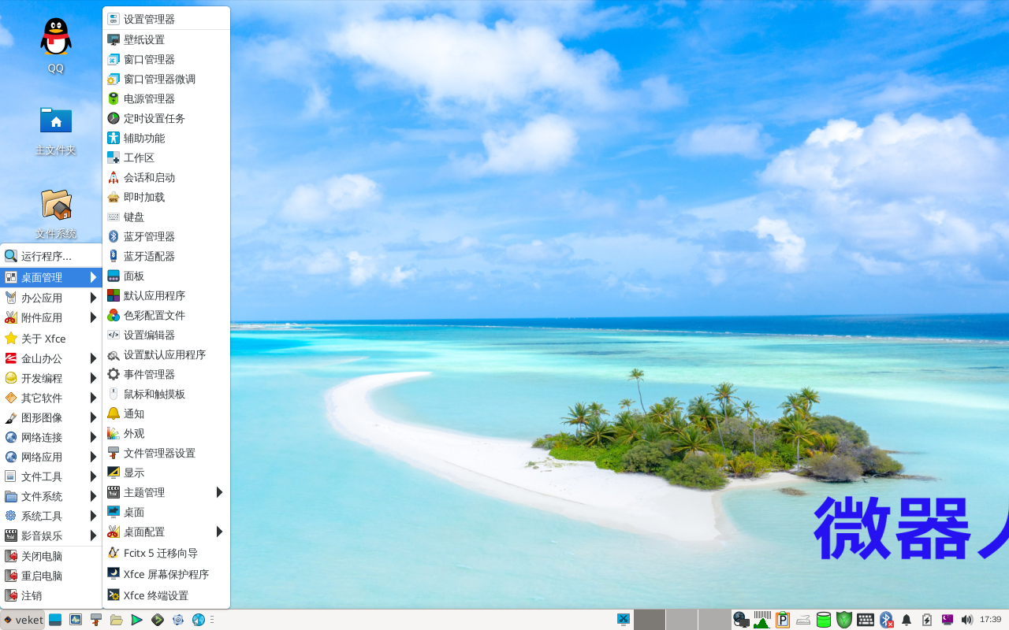Open 设置管理器 from the submenu
Viewport: 1009px width, 630px height.
click(x=166, y=19)
